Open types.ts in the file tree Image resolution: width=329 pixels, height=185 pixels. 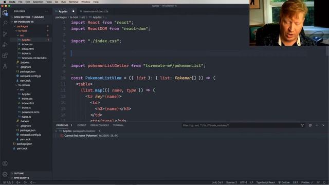pos(26,117)
